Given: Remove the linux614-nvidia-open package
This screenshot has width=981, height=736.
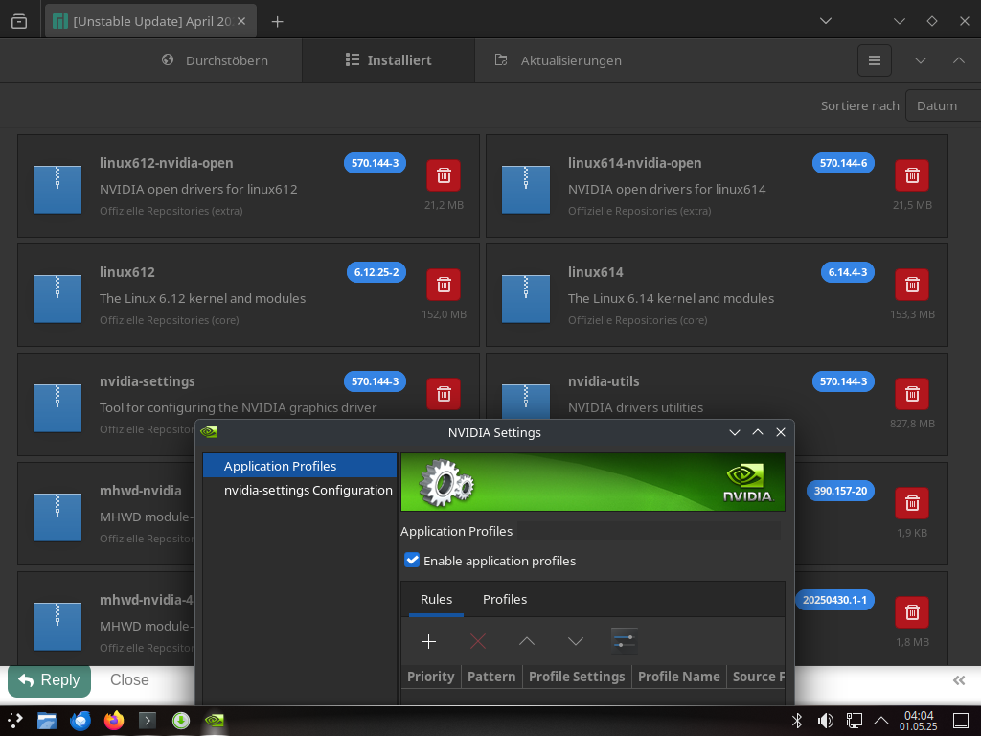Looking at the screenshot, I should (912, 175).
